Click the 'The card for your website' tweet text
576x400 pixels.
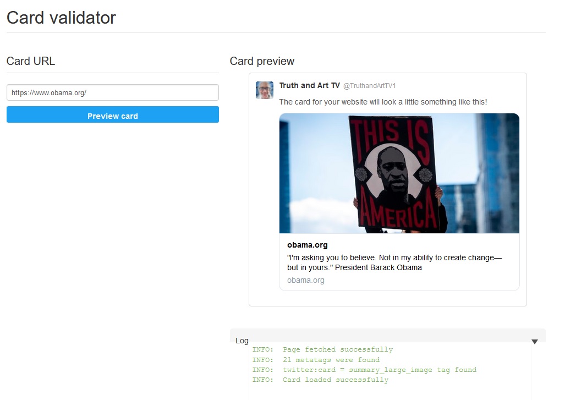[x=383, y=102]
